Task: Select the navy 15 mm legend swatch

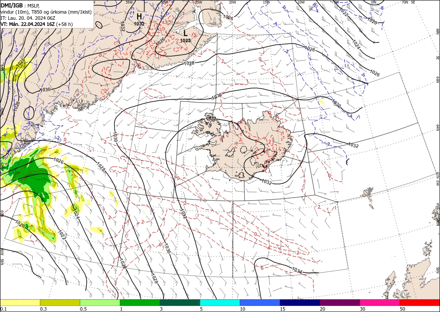Action: [x=300, y=302]
